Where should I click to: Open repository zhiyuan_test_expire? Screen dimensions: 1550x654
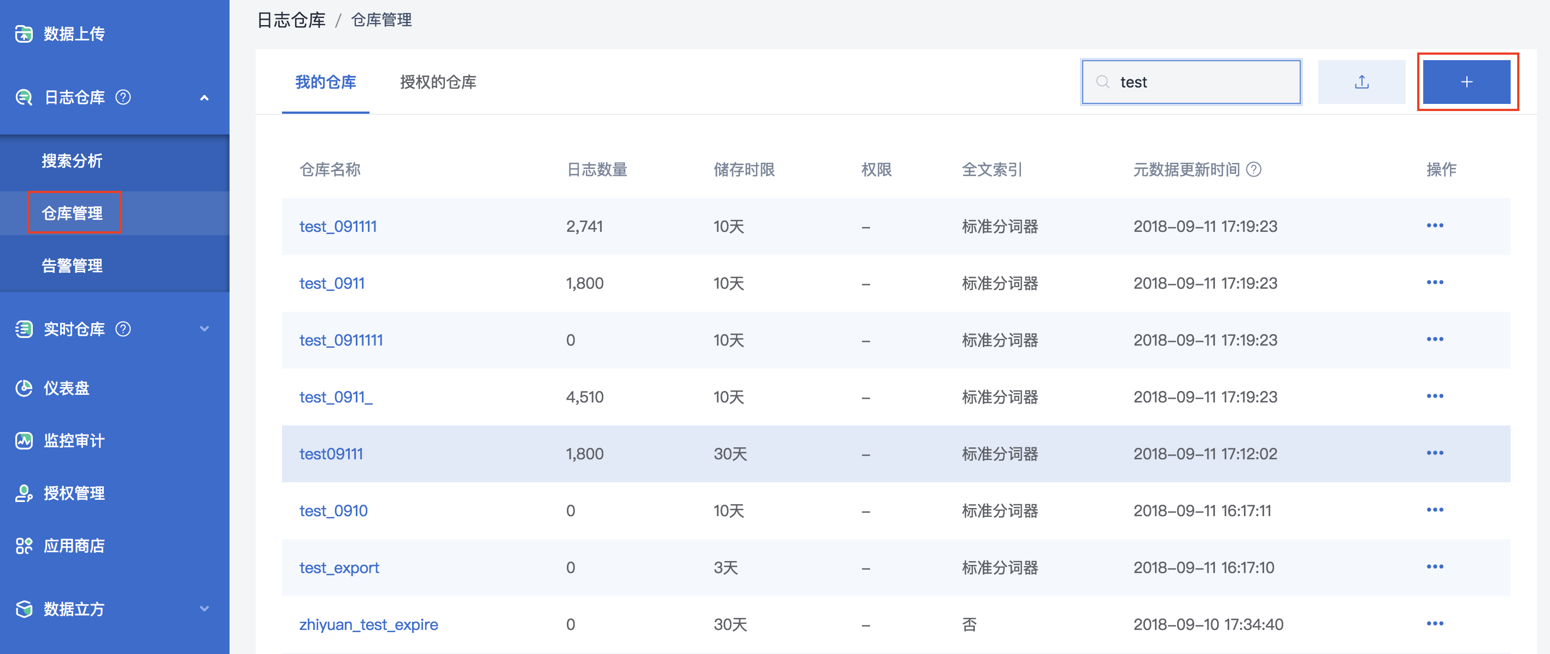369,624
